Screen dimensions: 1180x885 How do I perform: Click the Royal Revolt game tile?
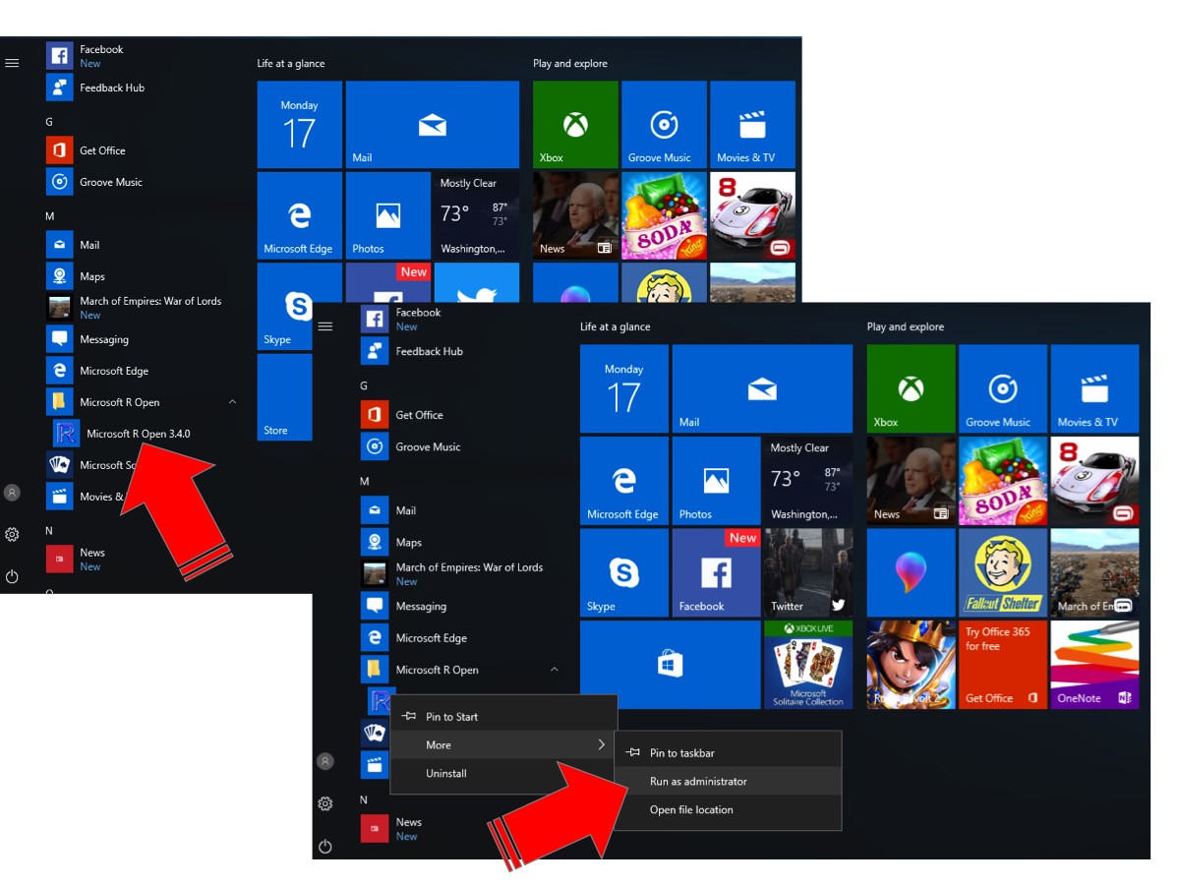tap(911, 664)
